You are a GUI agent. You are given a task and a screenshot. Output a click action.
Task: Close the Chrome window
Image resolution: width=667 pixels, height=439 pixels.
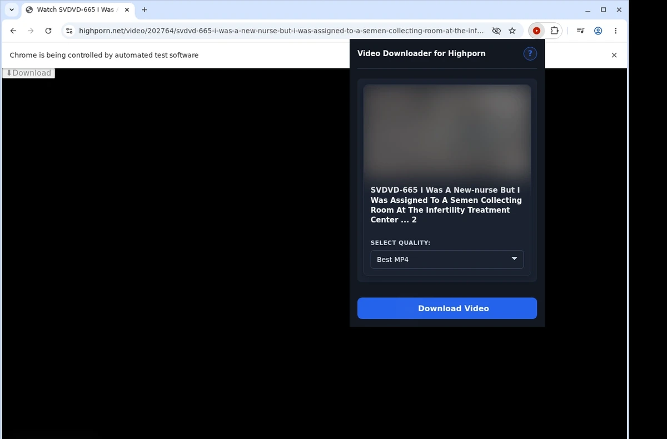(x=619, y=10)
